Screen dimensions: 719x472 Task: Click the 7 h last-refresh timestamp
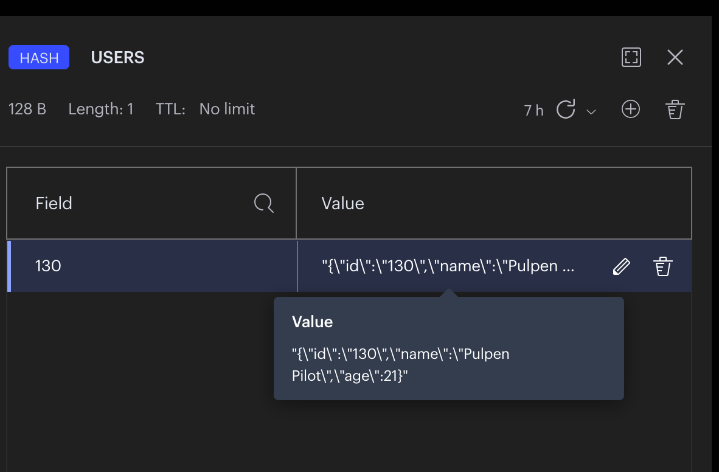pos(533,110)
